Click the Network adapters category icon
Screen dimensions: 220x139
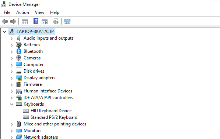point(19,137)
